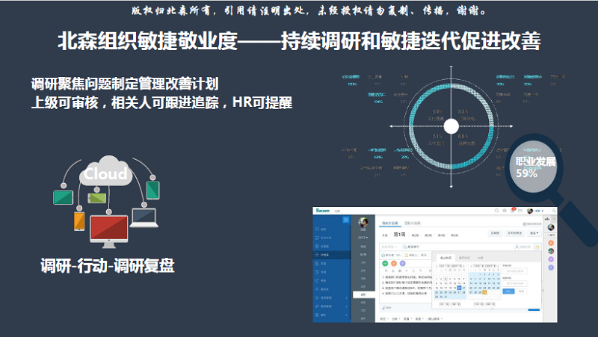Pick the blue highlighted date 20 in the left calendar

pos(459,288)
